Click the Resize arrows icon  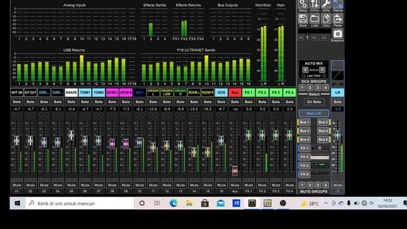(x=338, y=4)
